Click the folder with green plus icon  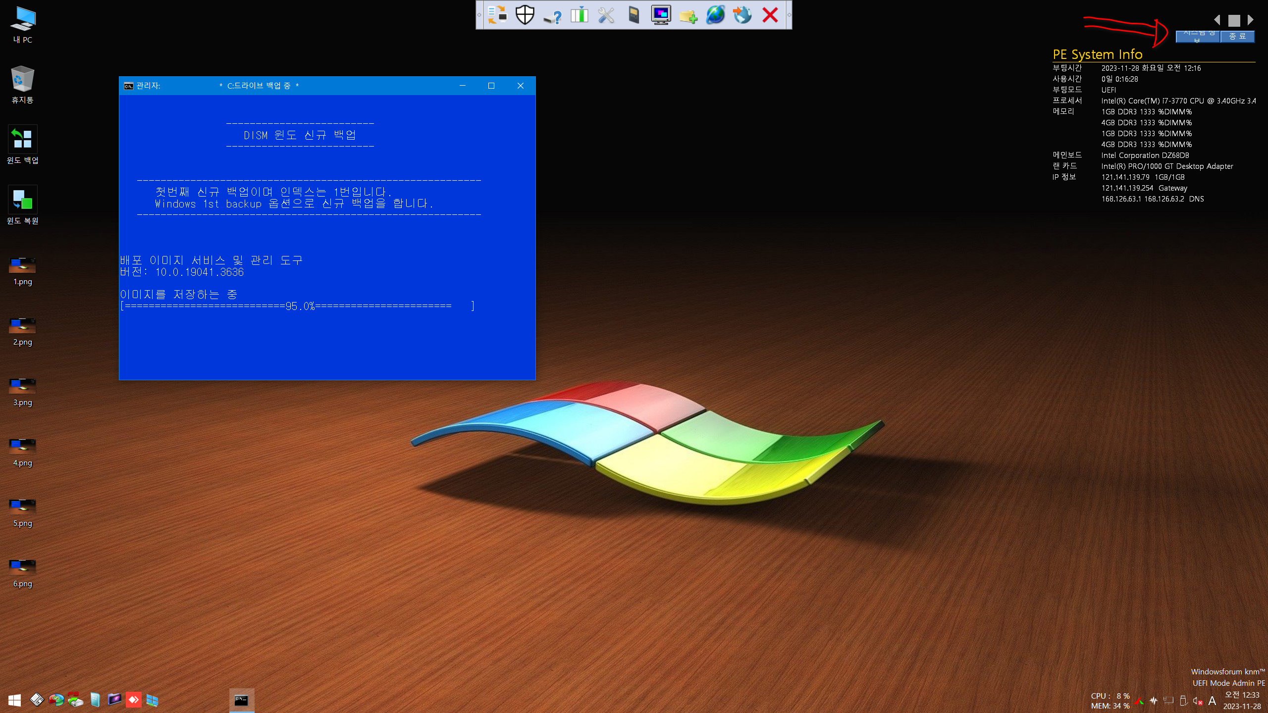[x=688, y=16]
